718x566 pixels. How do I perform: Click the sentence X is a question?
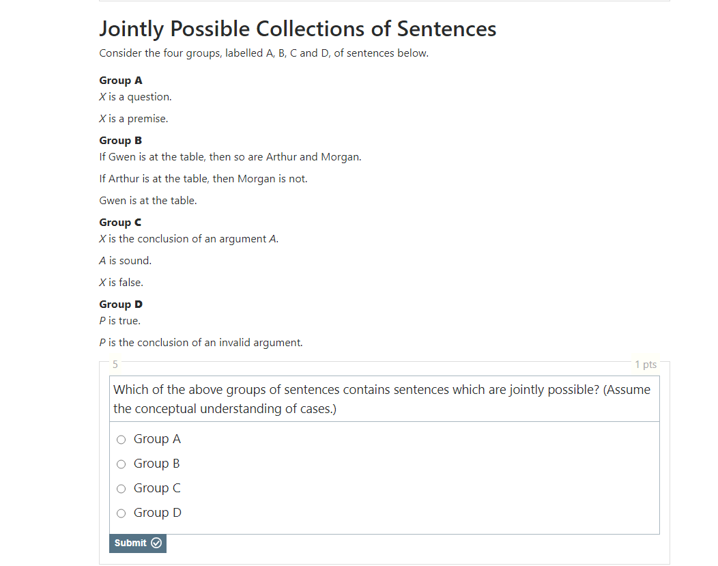135,97
